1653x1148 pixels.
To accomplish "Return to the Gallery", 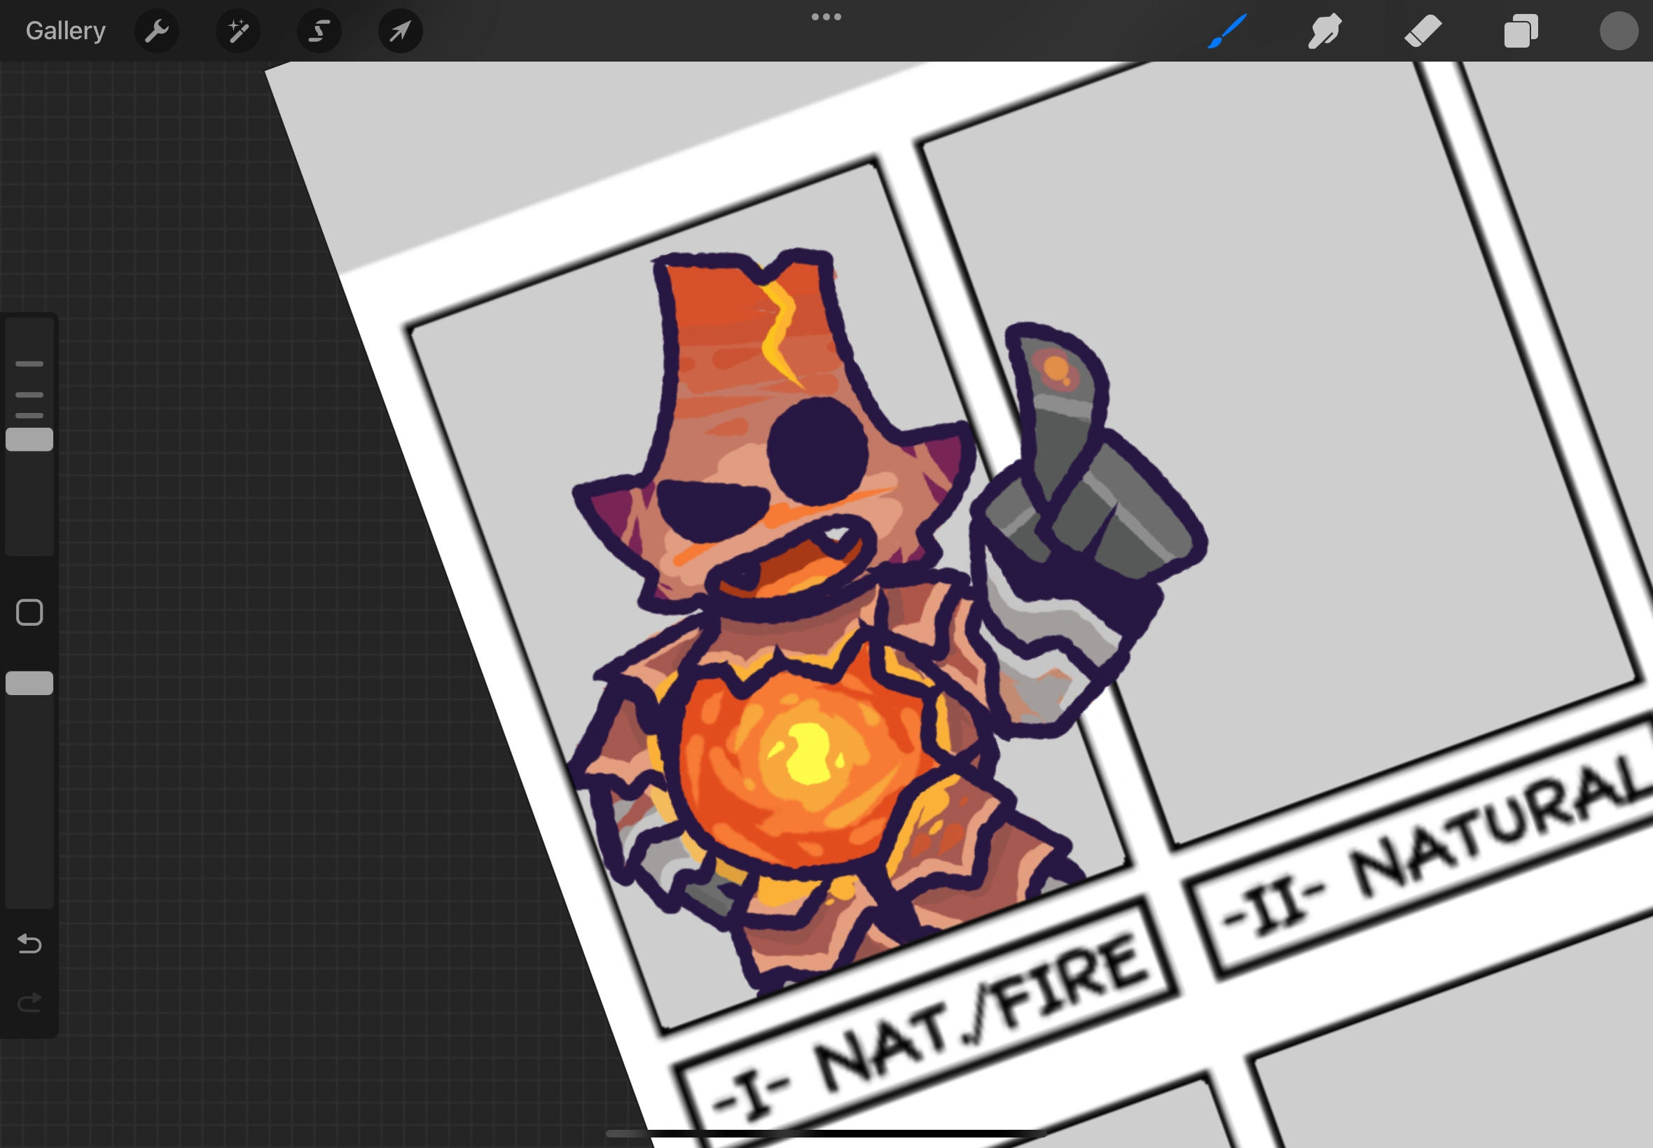I will pyautogui.click(x=65, y=31).
